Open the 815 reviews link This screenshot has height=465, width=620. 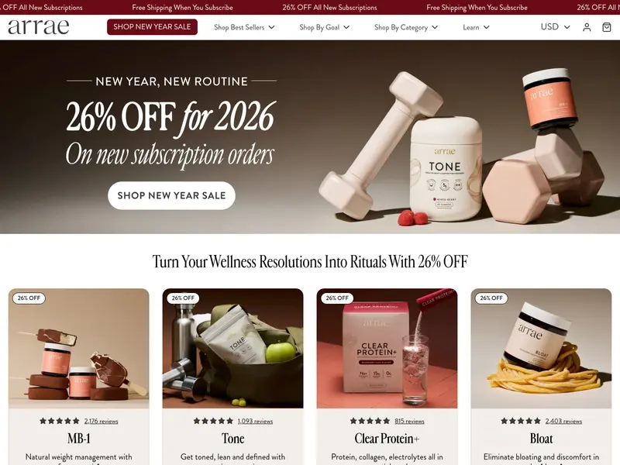pyautogui.click(x=409, y=422)
